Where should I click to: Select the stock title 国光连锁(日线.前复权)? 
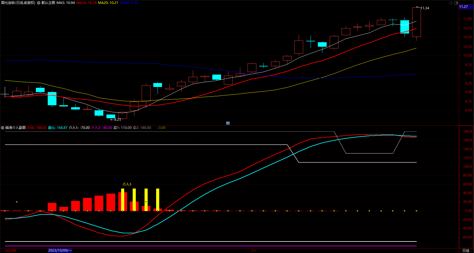click(18, 3)
